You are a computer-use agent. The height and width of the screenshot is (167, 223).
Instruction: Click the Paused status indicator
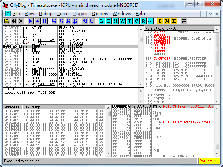209,161
